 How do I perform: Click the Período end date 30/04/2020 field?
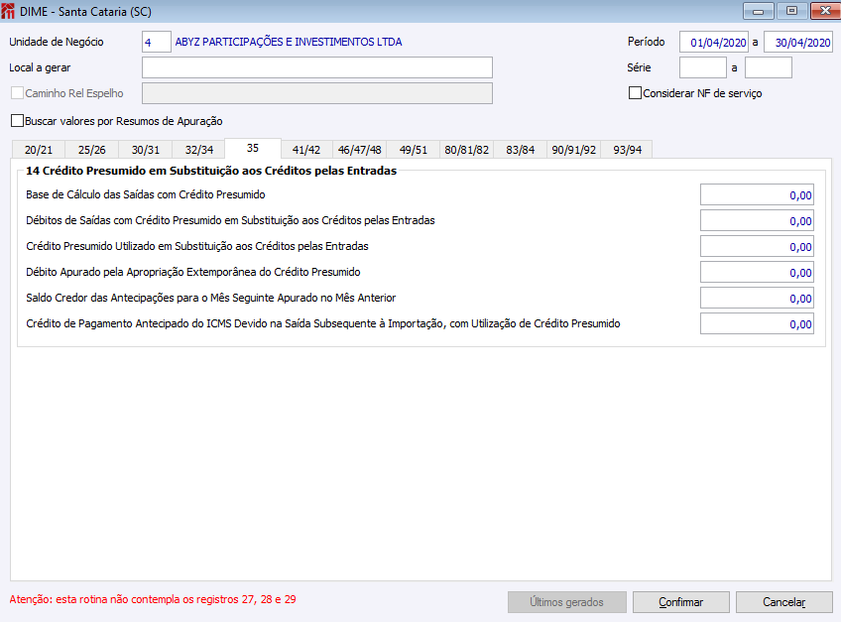point(798,42)
